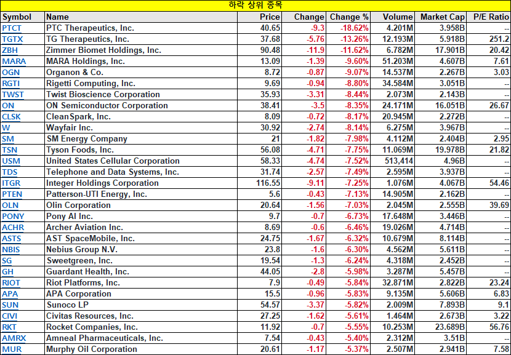The height and width of the screenshot is (355, 511).
Task: Open the SM symbol link
Action: coord(8,139)
